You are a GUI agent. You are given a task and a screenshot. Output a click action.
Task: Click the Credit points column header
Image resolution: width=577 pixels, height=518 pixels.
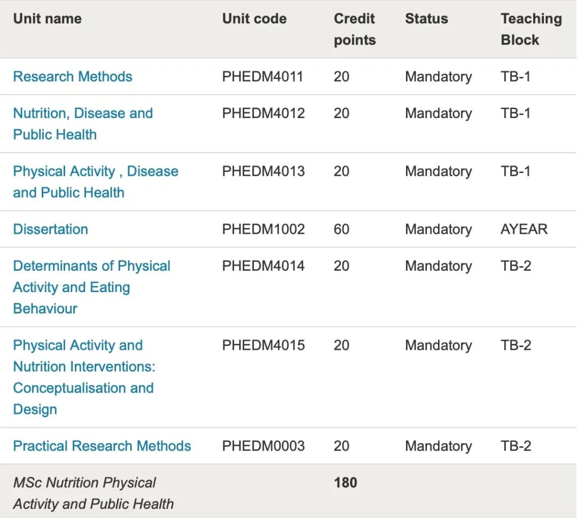coord(355,29)
